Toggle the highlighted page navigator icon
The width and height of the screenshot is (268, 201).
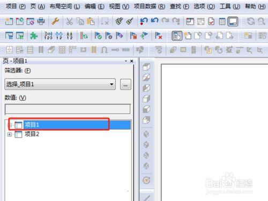(177, 36)
